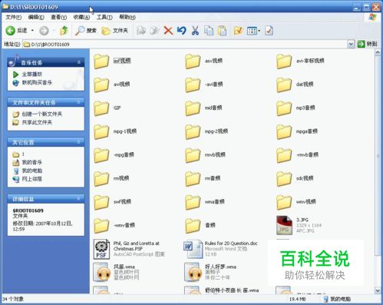383x305 pixels.
Task: Select the 3.JPG image file
Action: click(299, 225)
